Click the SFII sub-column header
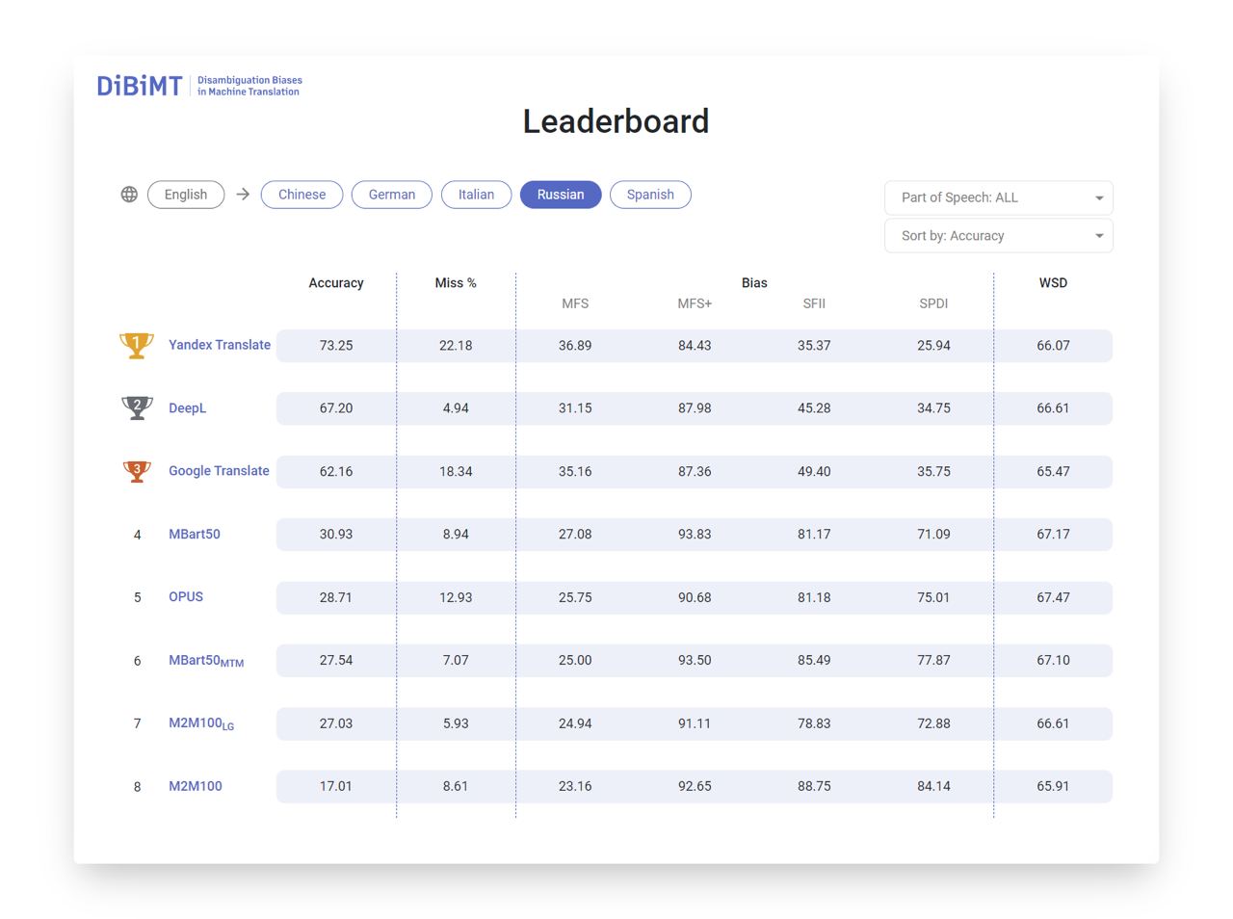 (814, 303)
